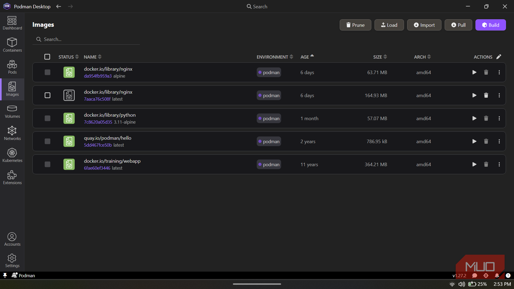This screenshot has height=289, width=514.
Task: Click the 2:53 PM system clock
Action: (502, 284)
